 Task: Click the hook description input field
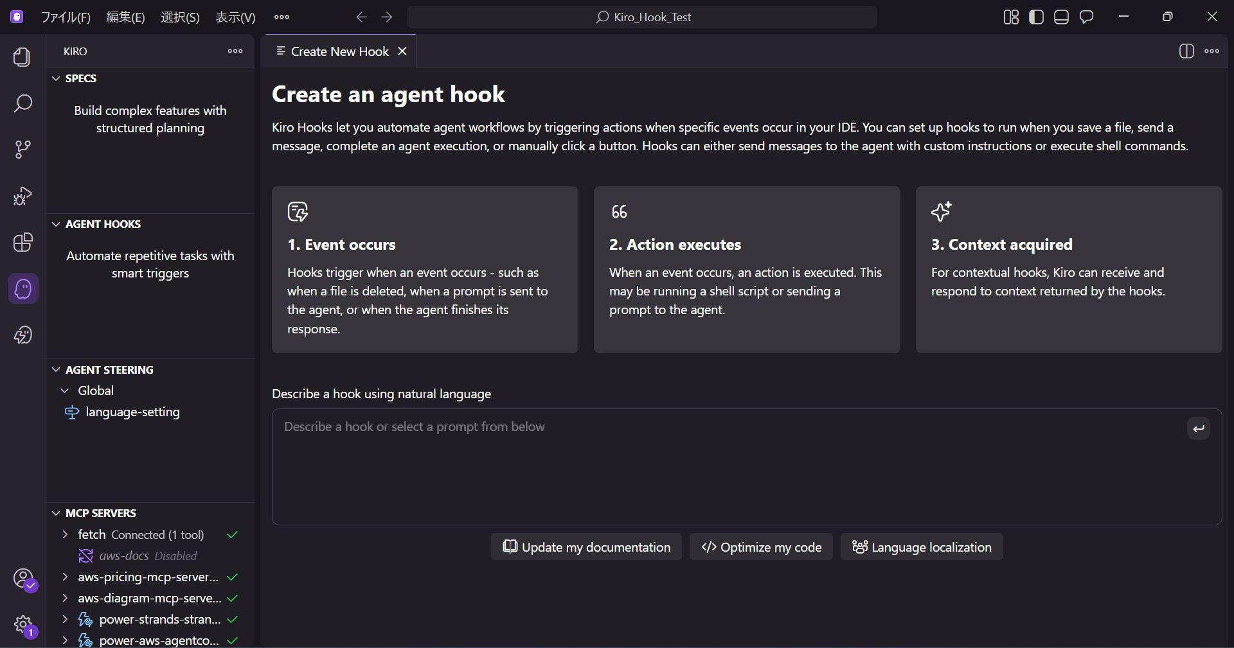coord(707,467)
